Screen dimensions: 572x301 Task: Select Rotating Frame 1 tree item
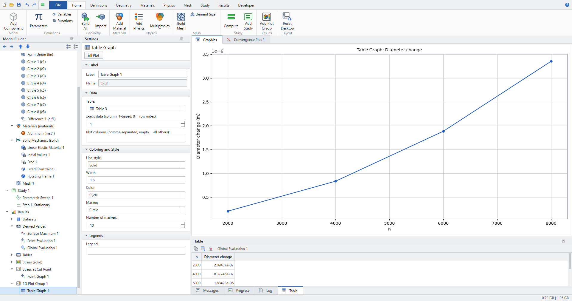tap(41, 176)
